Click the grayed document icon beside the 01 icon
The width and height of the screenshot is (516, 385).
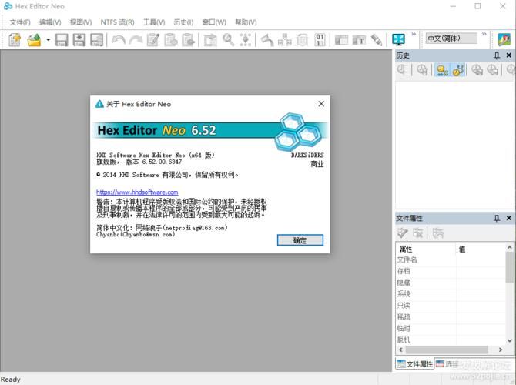point(303,40)
